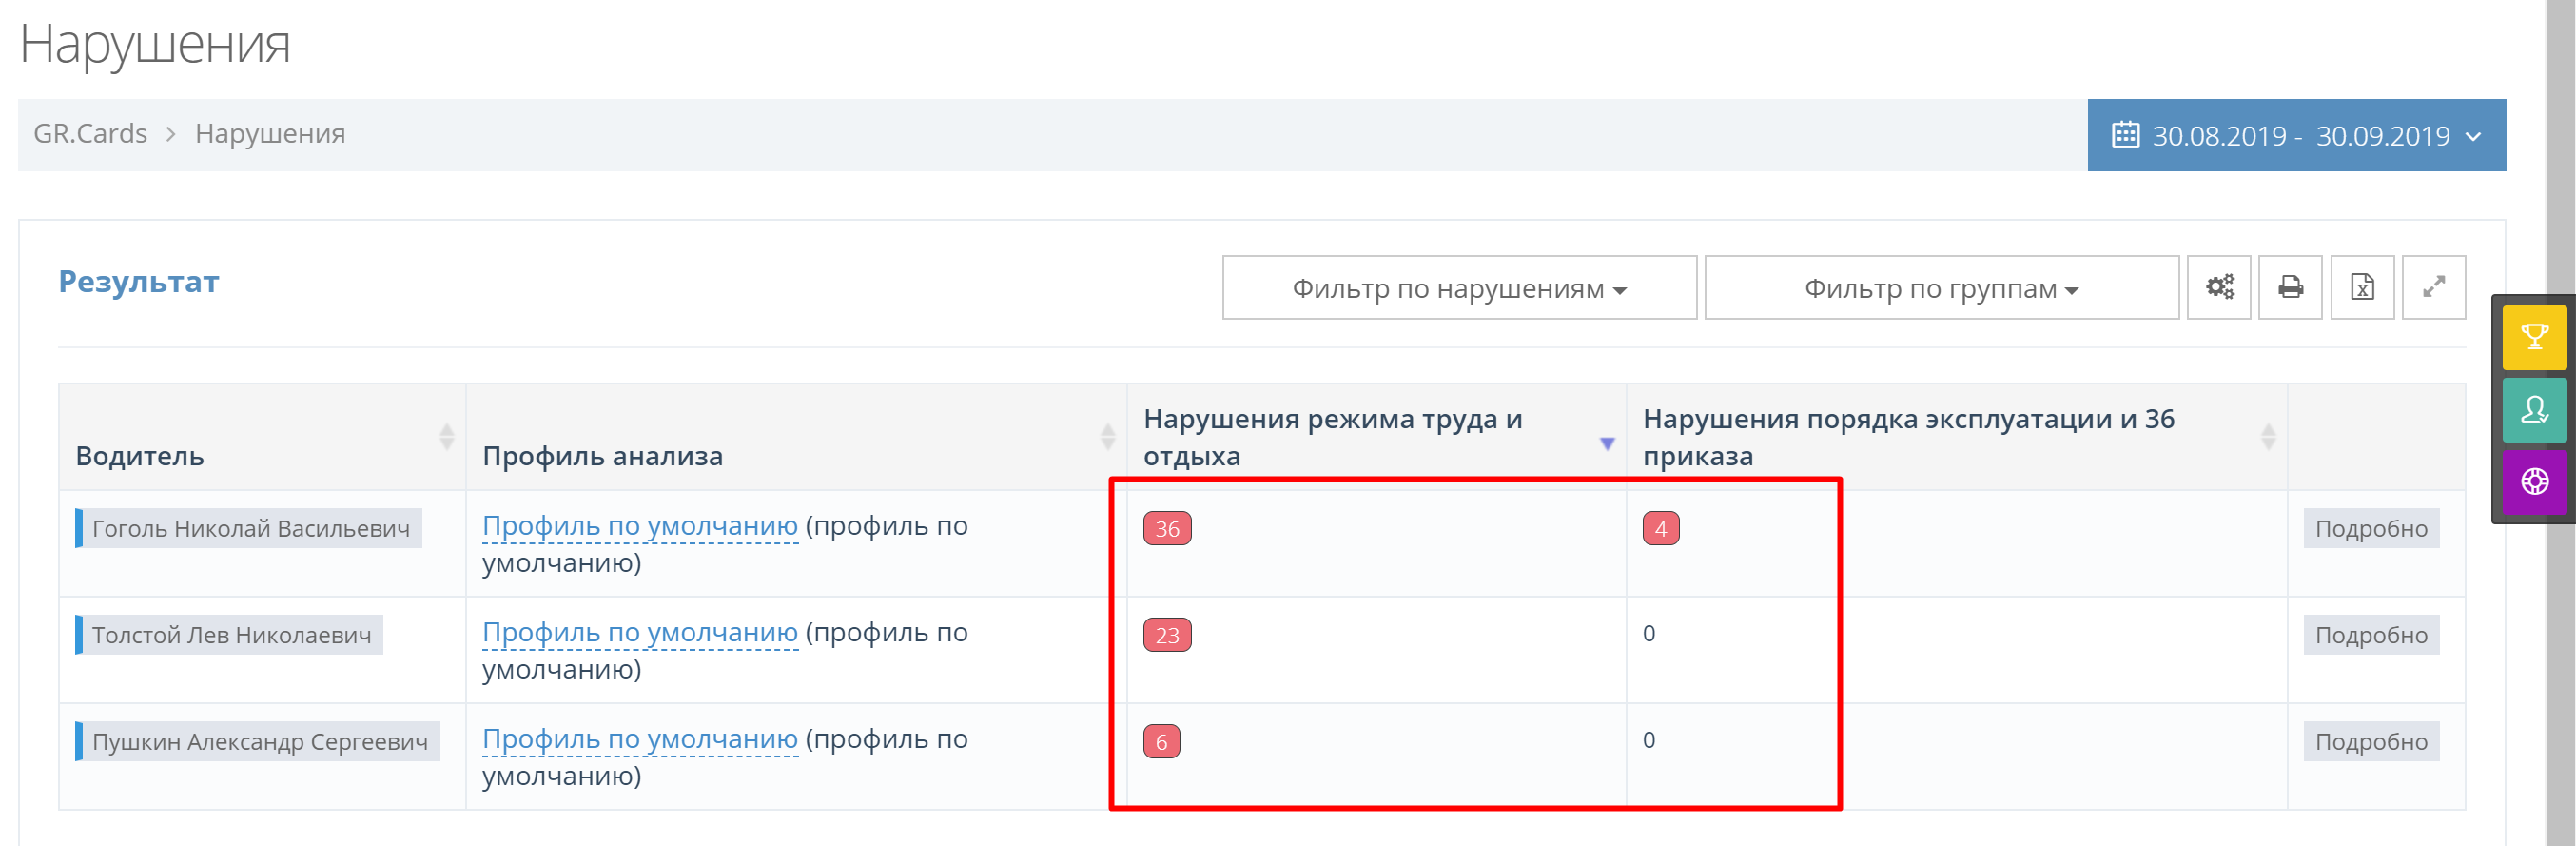Open the settings gears icon

[x=2218, y=288]
